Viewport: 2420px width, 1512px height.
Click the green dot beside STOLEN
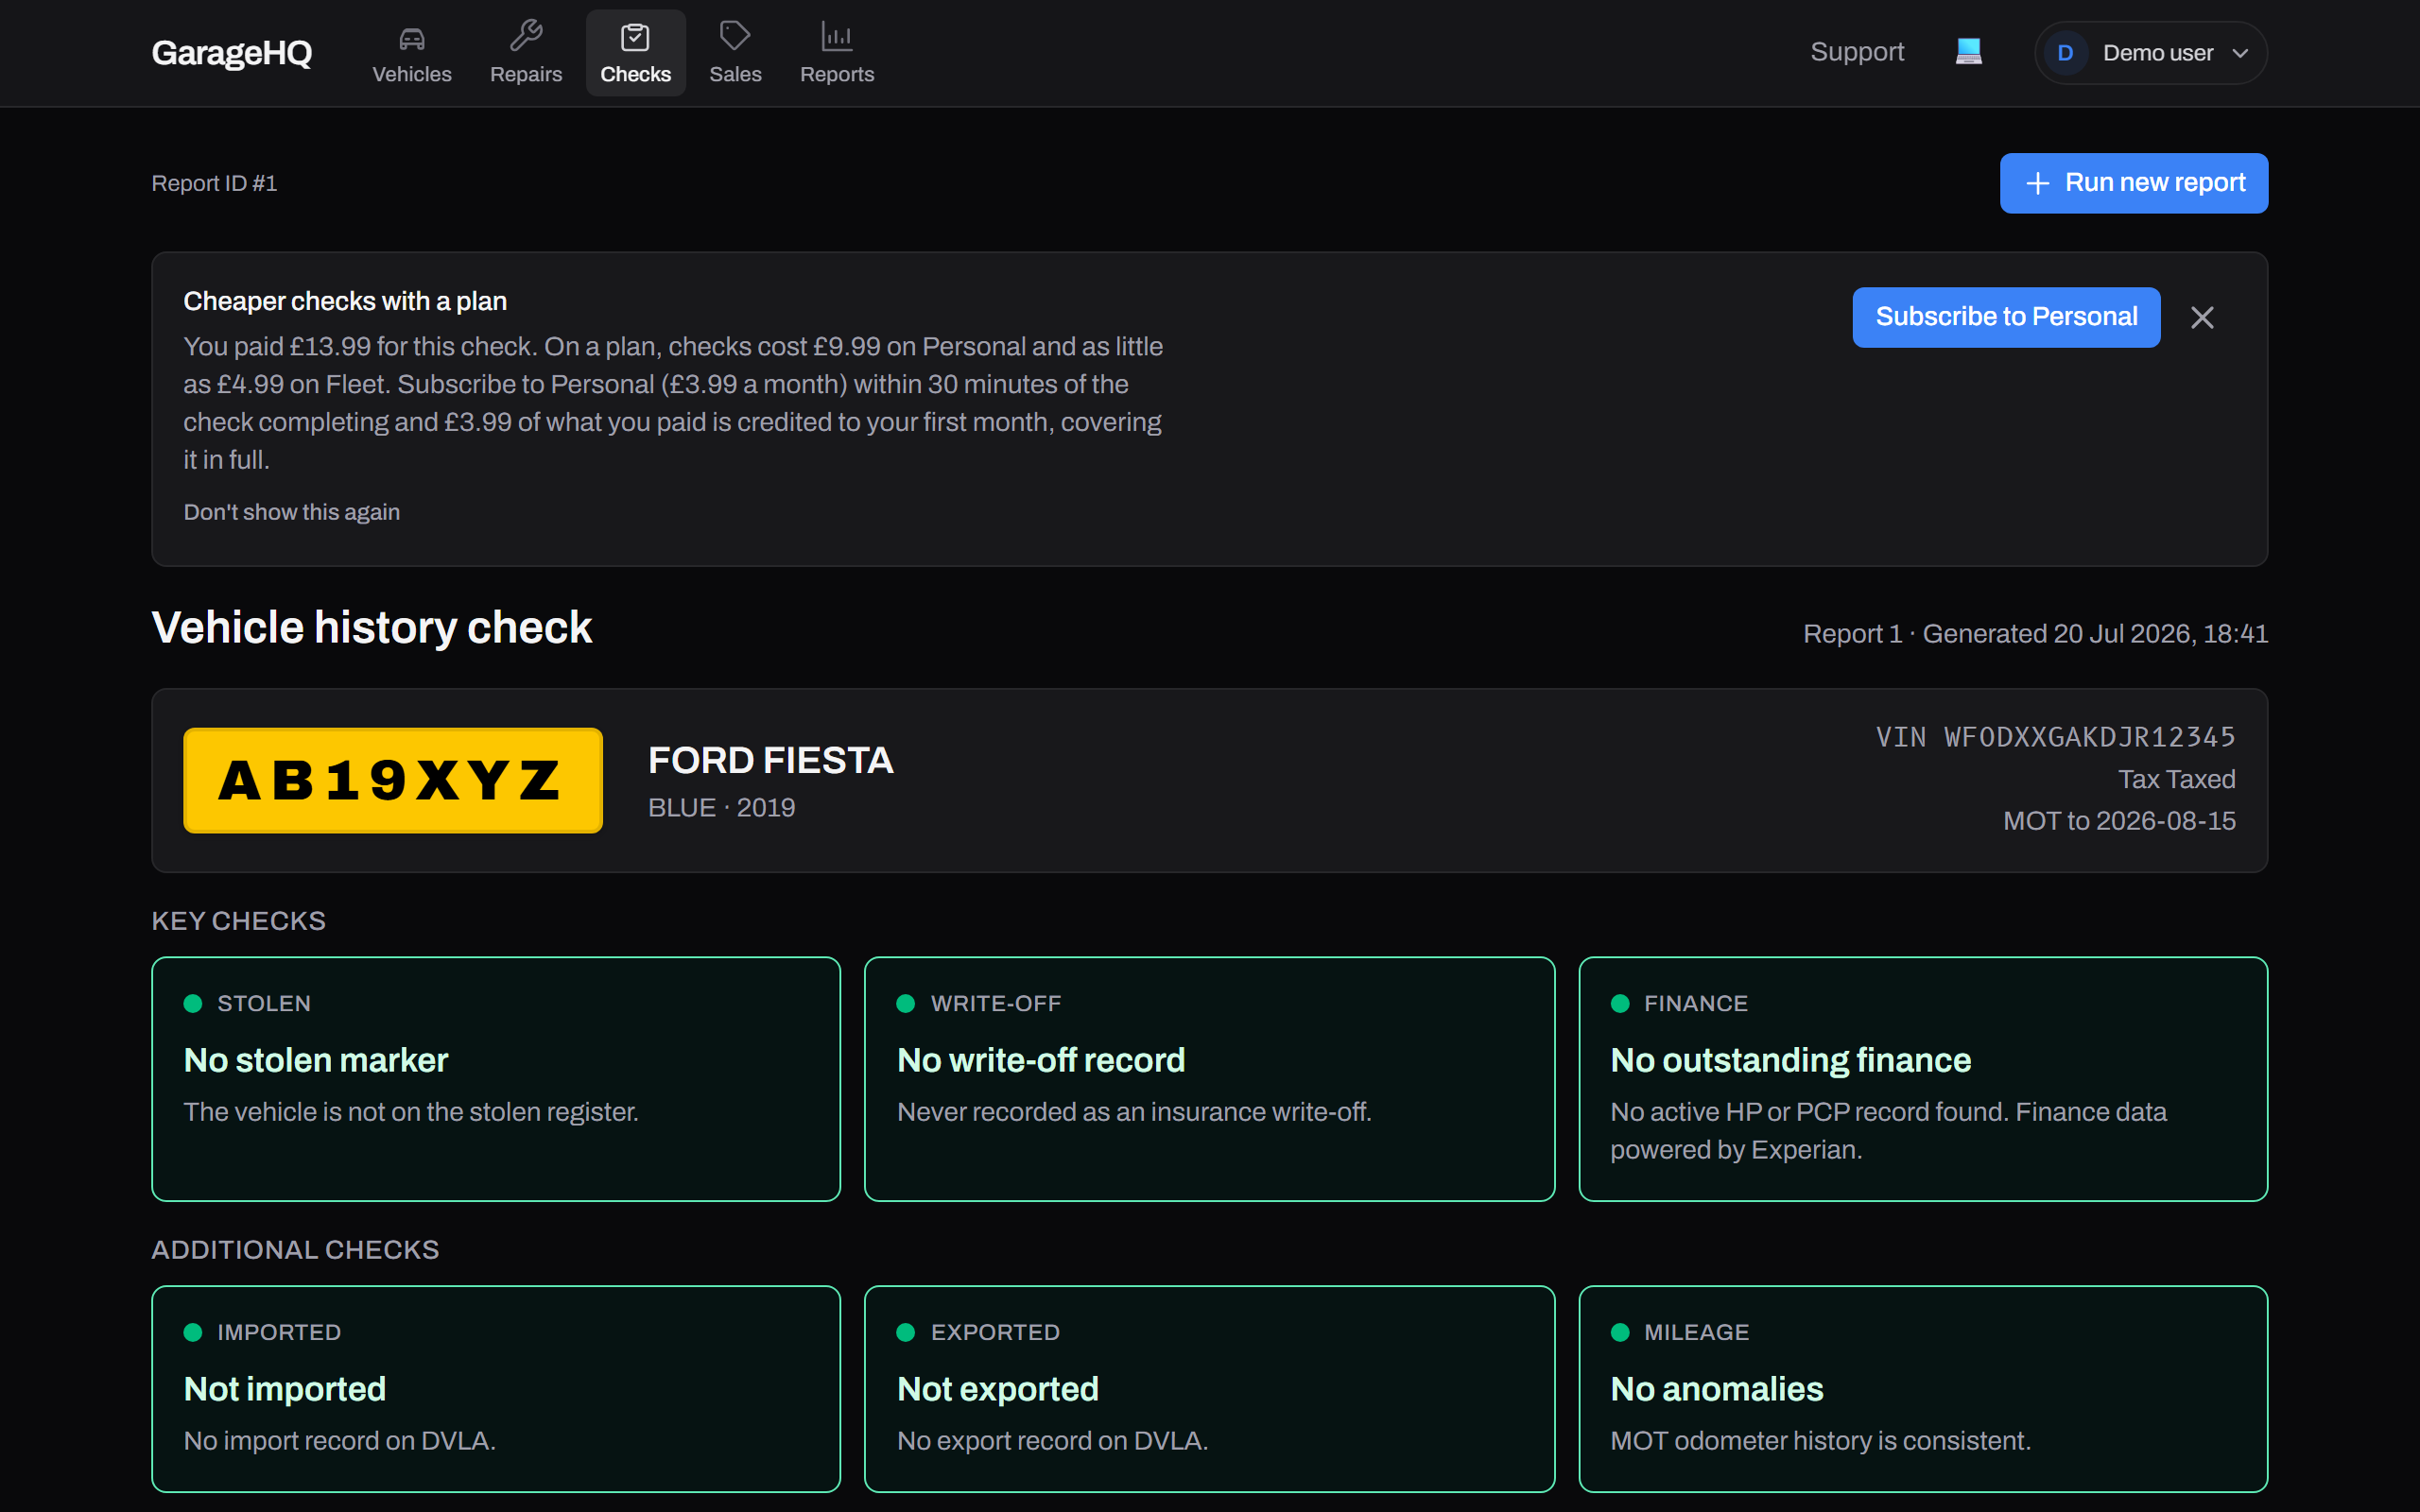193,1003
